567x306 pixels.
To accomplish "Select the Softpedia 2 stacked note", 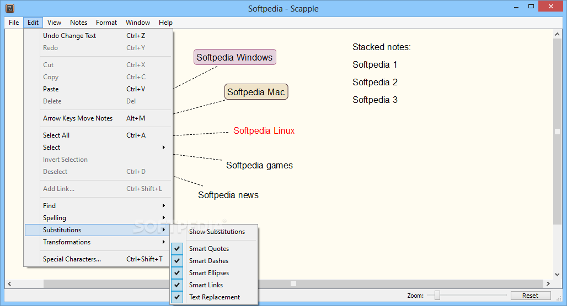I will click(375, 83).
